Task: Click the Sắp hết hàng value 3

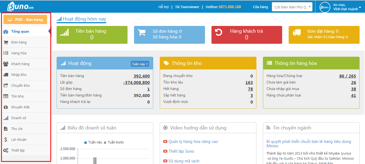Action: 252,96
